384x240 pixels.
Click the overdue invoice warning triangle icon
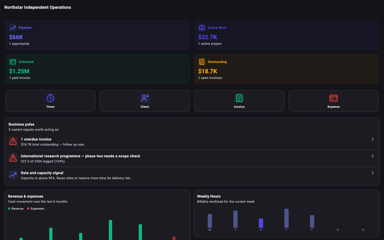tap(13, 141)
